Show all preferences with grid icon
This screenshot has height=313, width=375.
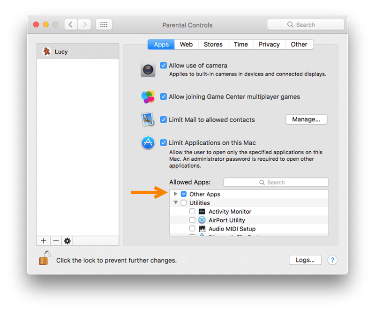[x=103, y=25]
